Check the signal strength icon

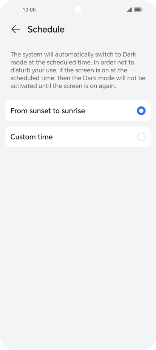[x=130, y=10]
